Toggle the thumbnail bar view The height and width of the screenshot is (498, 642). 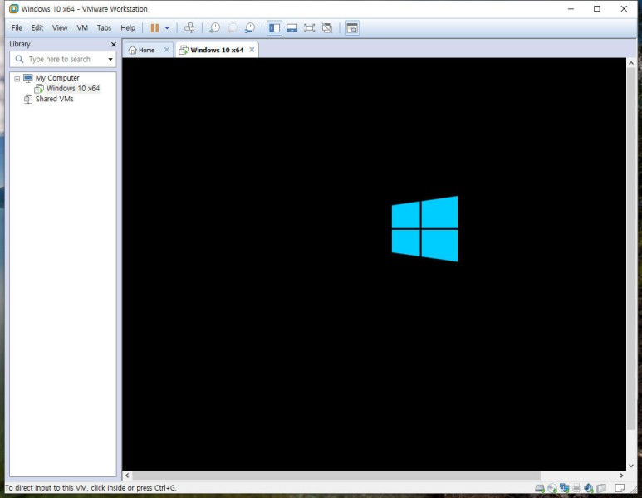point(292,28)
